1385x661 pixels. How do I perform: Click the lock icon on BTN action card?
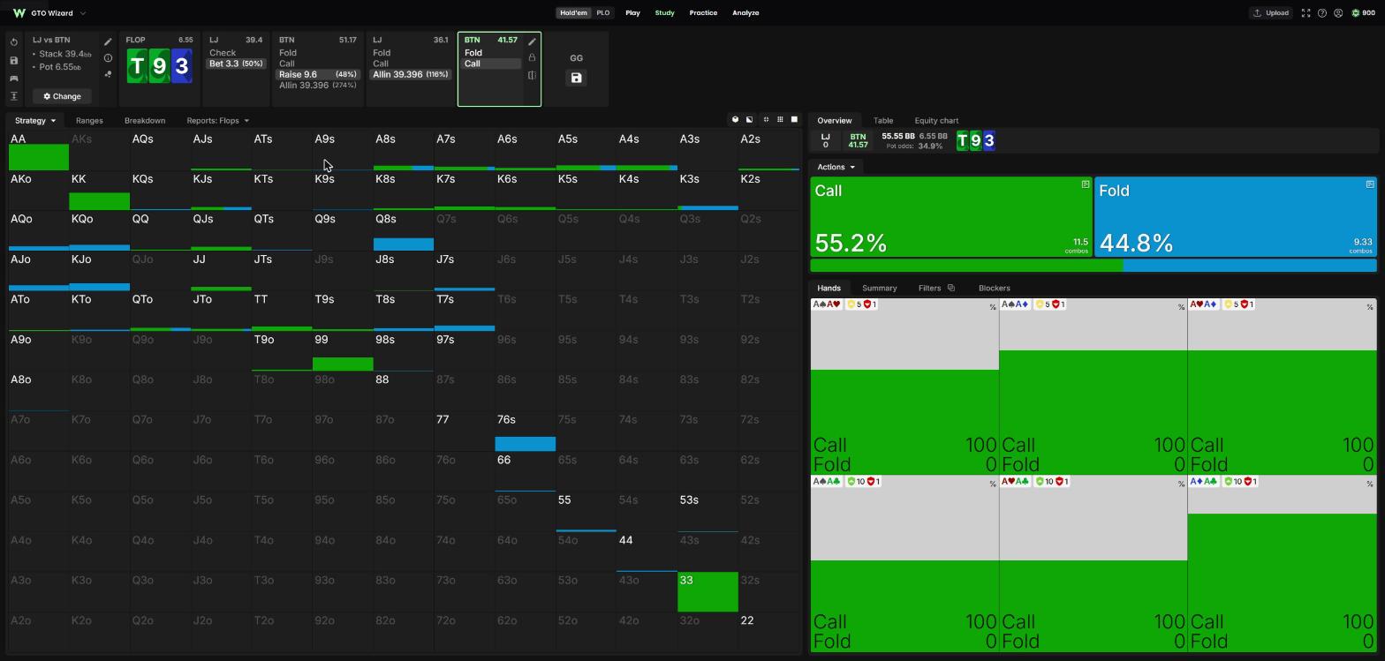click(x=532, y=57)
